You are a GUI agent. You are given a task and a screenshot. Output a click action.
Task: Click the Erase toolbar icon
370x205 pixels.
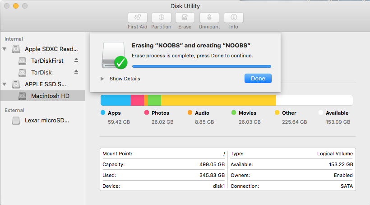pos(185,18)
